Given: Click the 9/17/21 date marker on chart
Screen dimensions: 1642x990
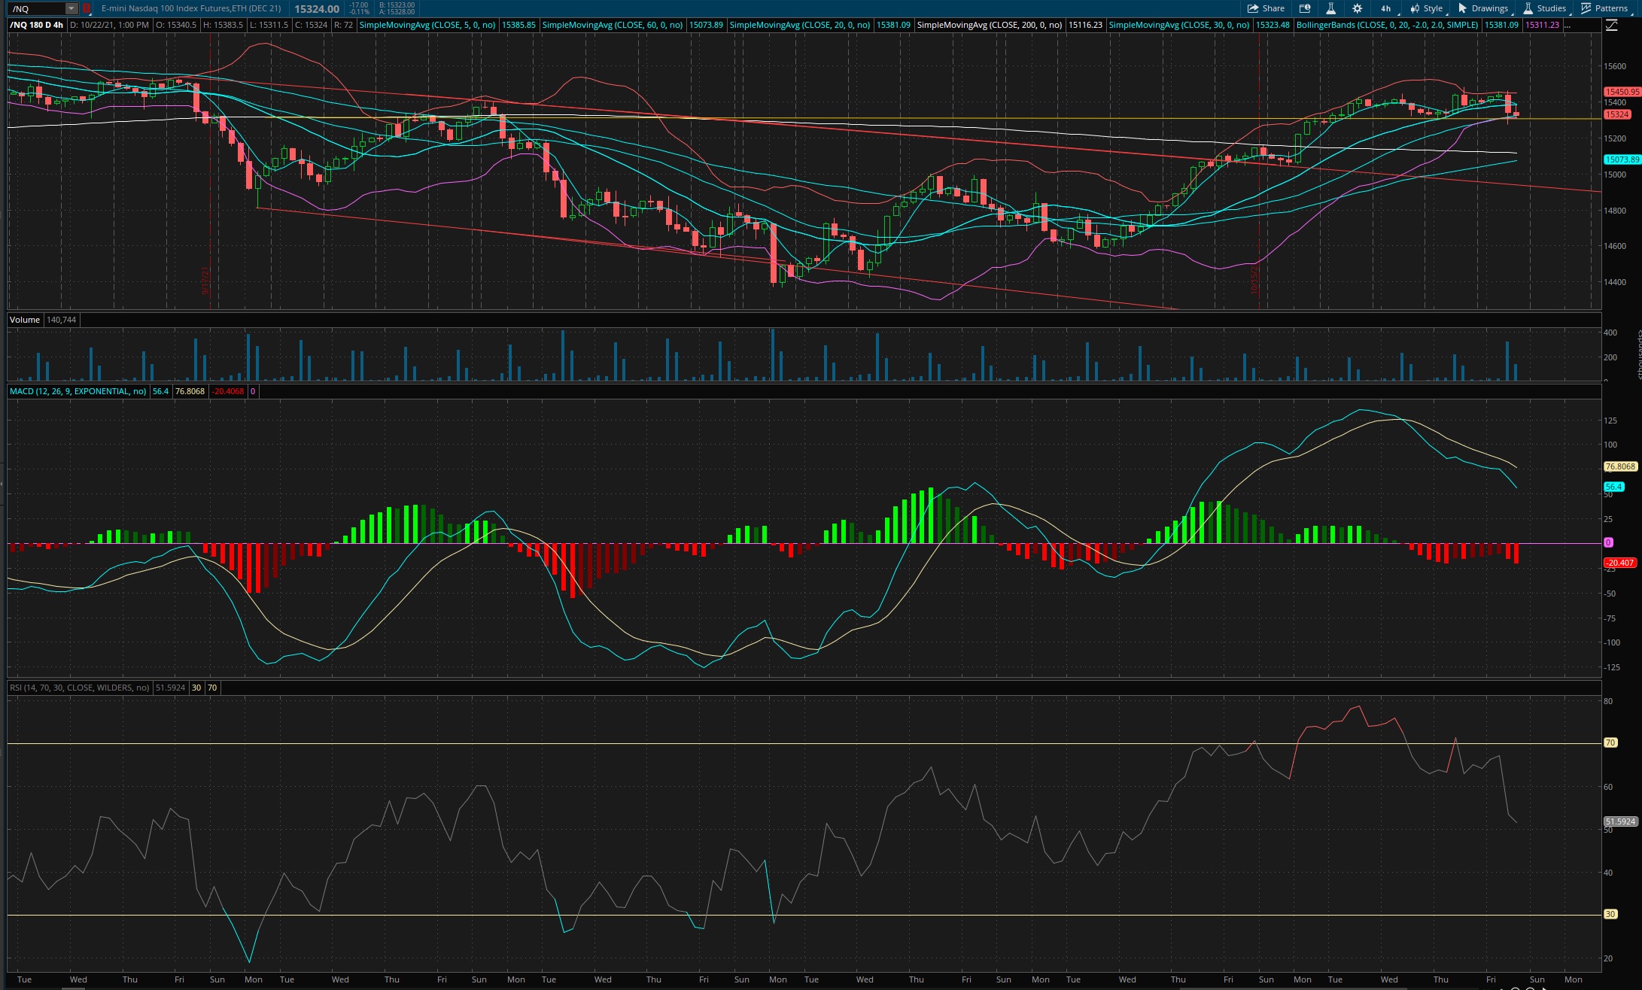Looking at the screenshot, I should point(205,281).
